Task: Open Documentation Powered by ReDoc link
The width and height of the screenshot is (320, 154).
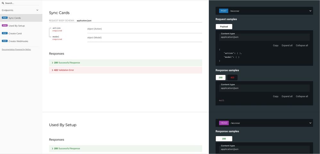Action: (x=16, y=50)
